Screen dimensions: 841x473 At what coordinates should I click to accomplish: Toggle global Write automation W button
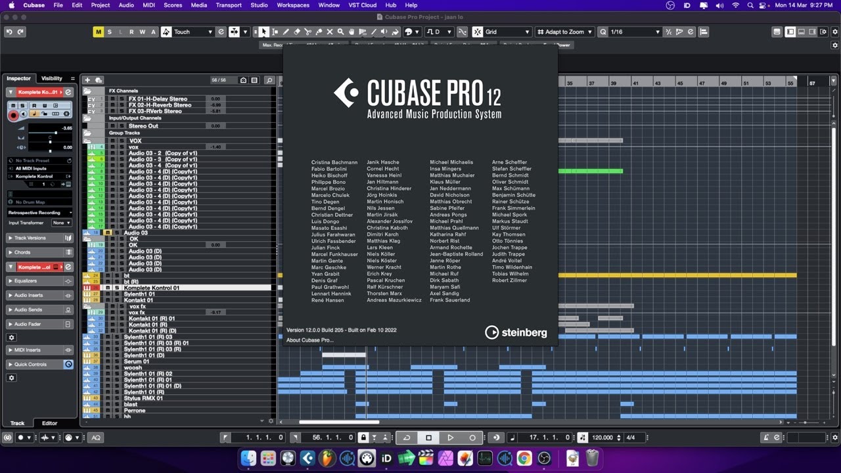tap(142, 32)
